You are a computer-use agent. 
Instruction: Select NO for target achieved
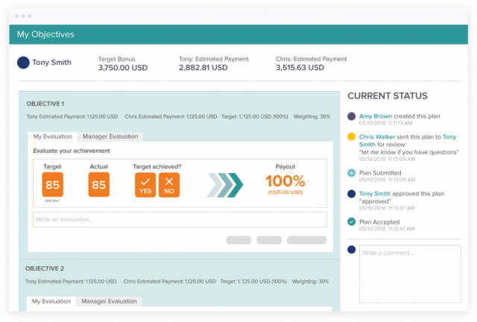(169, 185)
